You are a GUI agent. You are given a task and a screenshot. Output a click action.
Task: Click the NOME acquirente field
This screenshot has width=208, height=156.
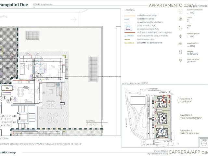point(43,5)
